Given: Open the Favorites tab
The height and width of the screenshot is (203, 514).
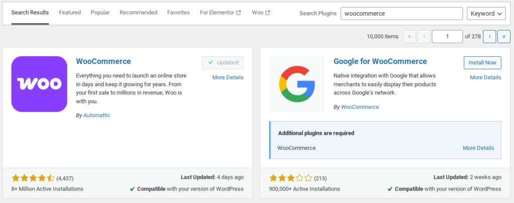Looking at the screenshot, I should (x=178, y=13).
